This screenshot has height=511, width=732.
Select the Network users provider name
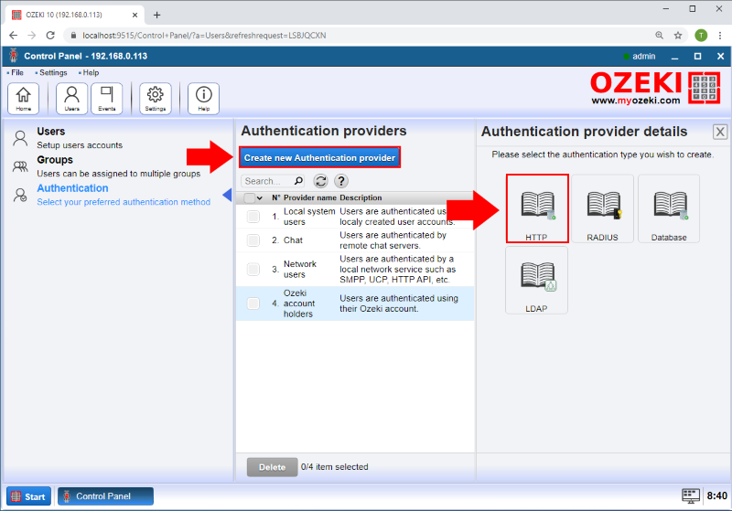click(x=300, y=269)
